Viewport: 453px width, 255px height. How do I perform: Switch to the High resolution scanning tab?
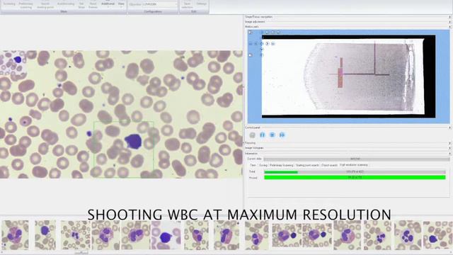pos(354,165)
